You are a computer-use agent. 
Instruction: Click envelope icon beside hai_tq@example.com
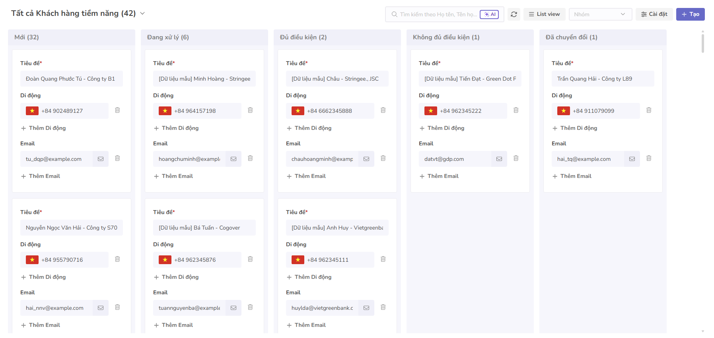click(x=632, y=159)
